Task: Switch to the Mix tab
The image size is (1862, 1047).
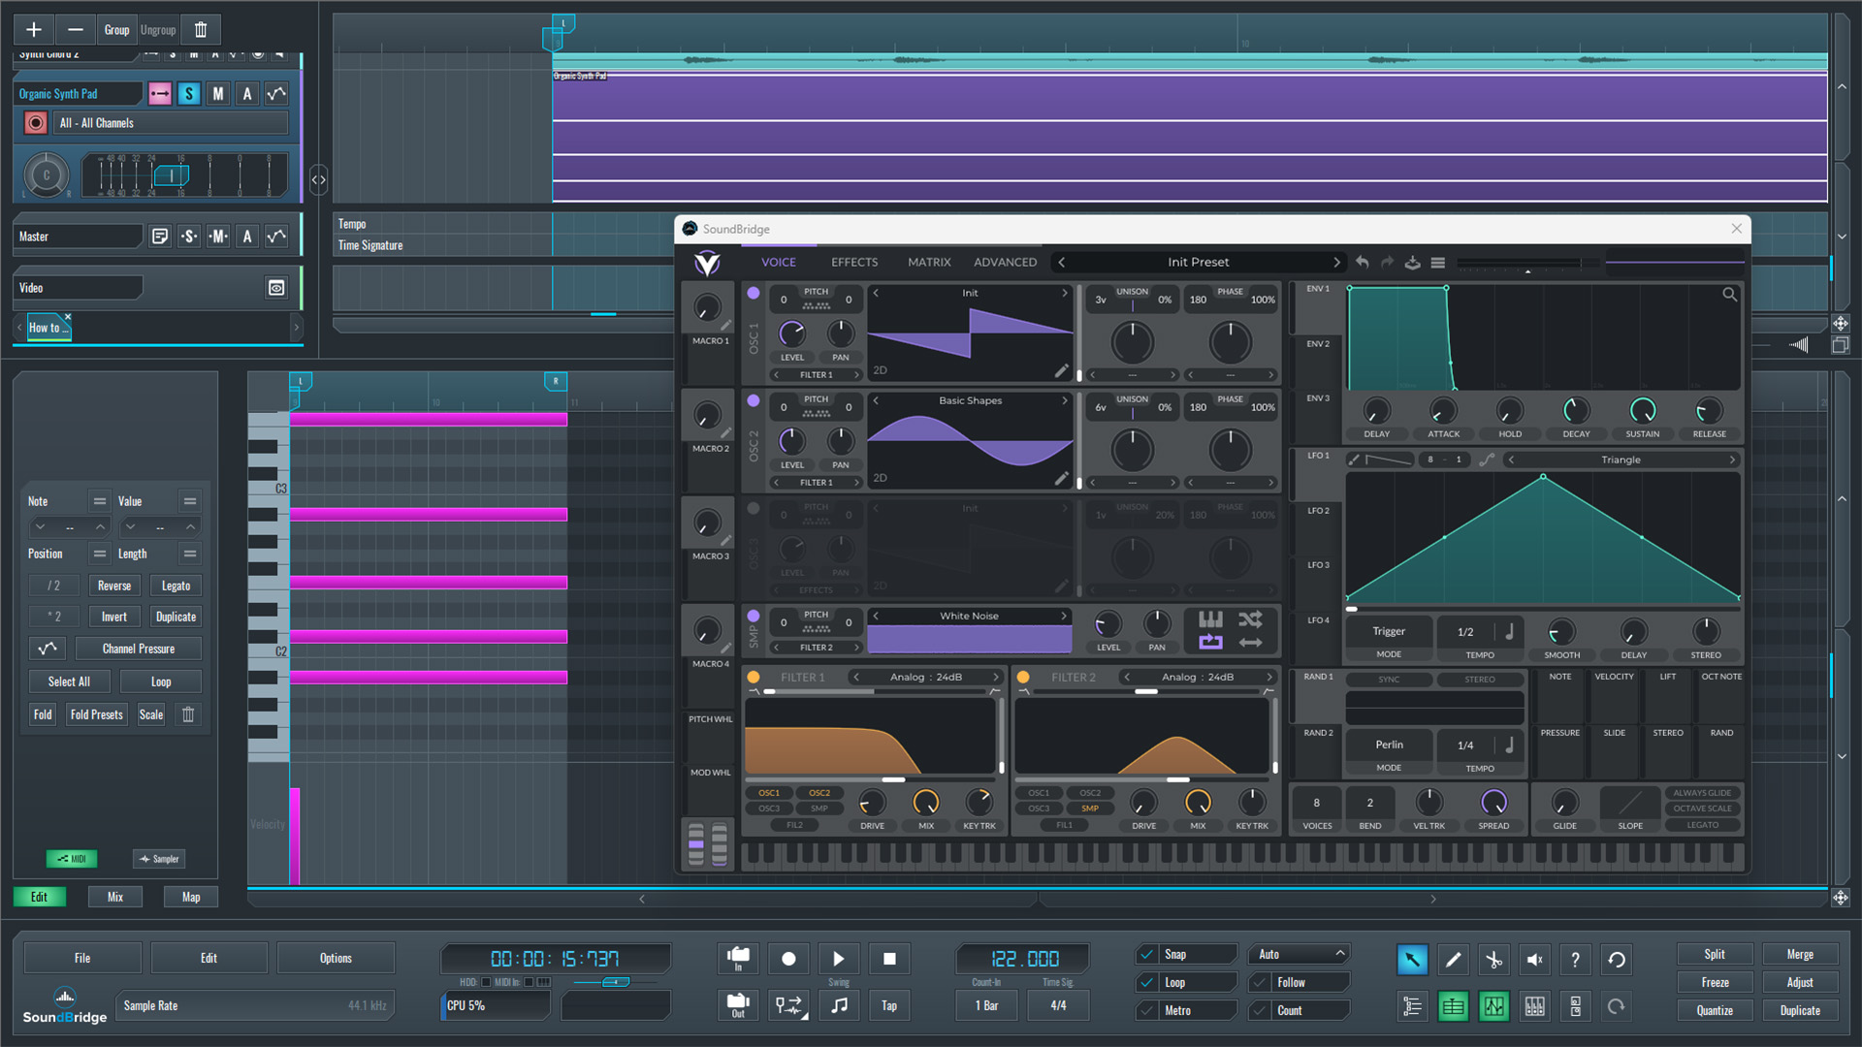Action: coord(115,897)
